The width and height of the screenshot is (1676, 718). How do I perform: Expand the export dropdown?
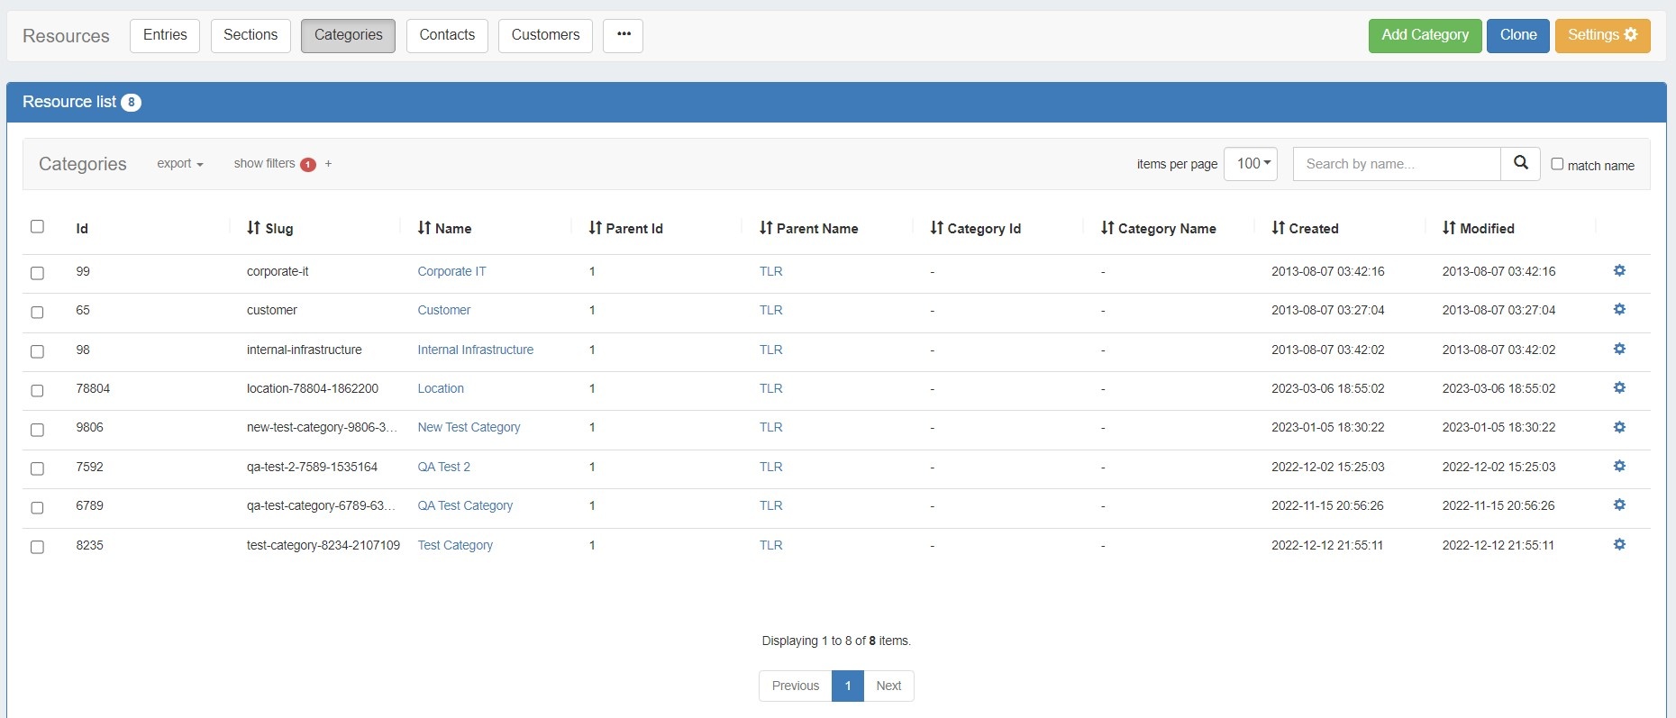click(180, 164)
